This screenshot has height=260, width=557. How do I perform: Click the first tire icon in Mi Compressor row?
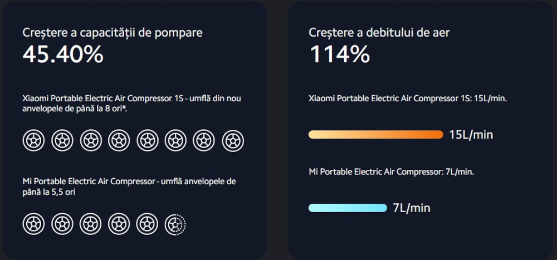34,224
